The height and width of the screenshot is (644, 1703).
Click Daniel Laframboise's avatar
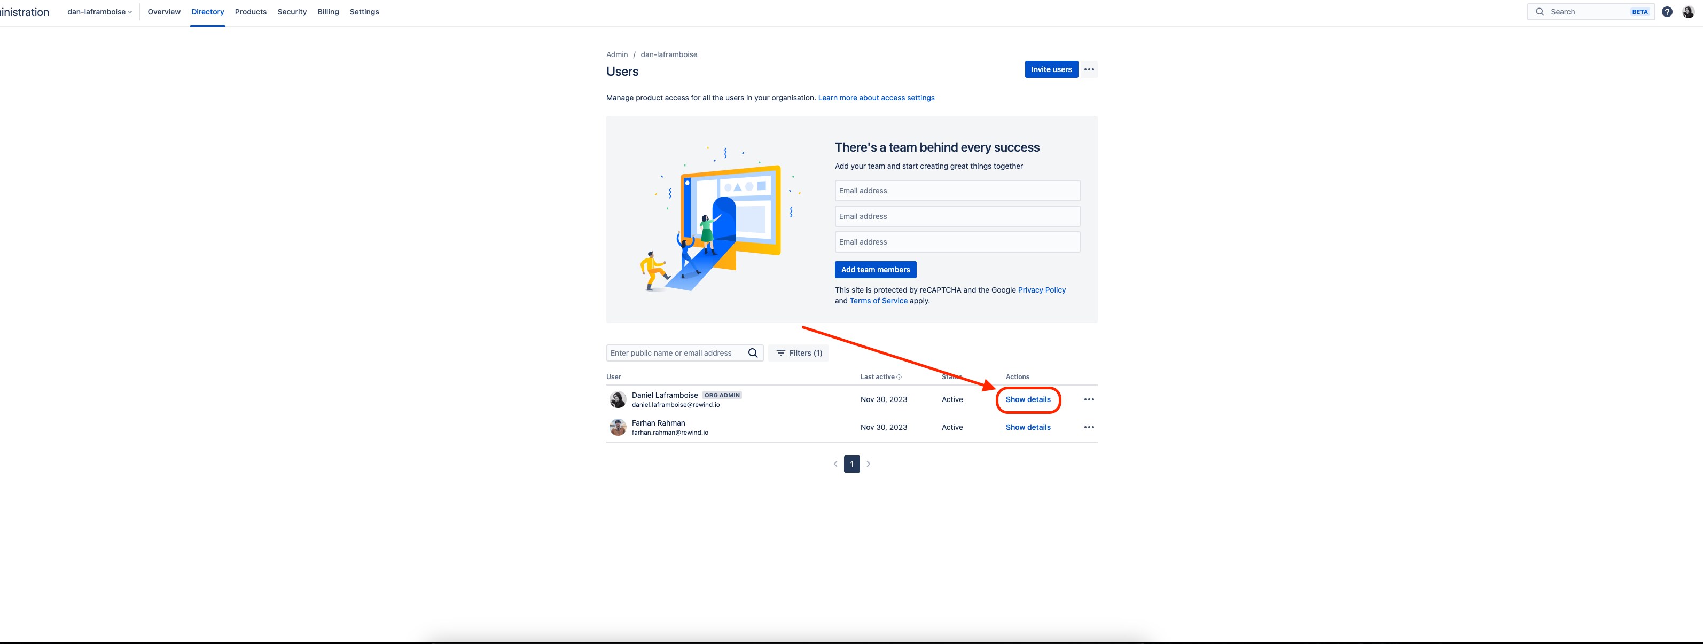point(618,399)
